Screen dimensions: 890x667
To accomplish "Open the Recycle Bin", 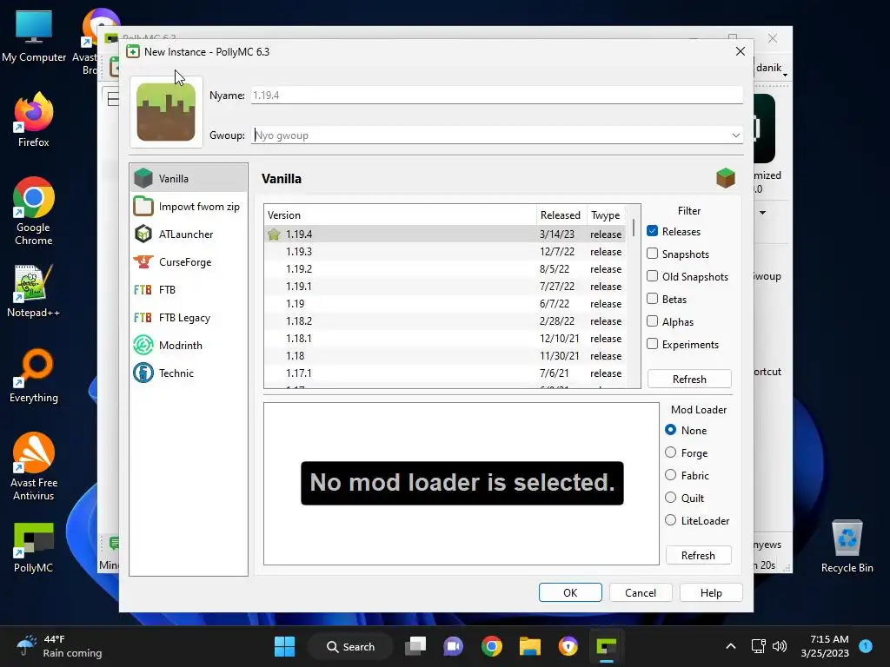I will click(847, 545).
